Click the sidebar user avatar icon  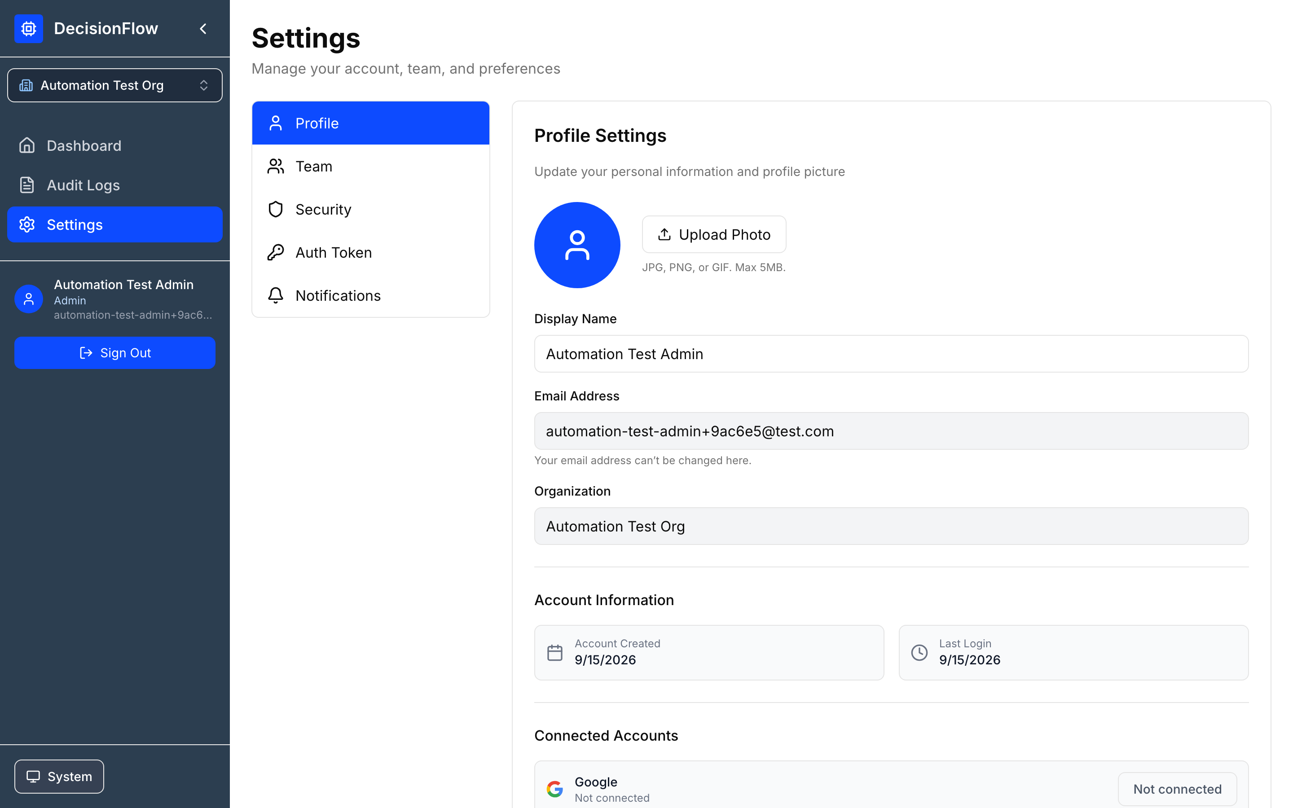click(x=29, y=299)
